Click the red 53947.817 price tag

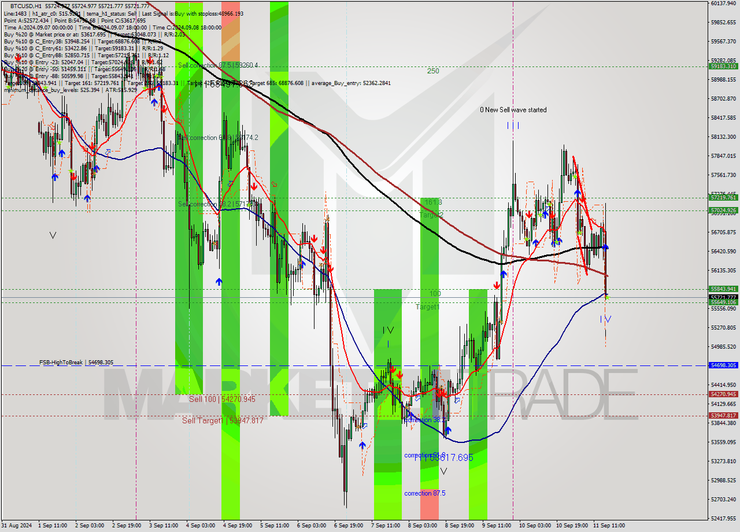pos(723,416)
